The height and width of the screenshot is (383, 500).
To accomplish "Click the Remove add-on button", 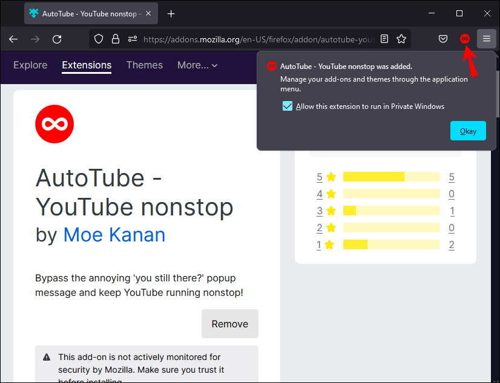I will (x=229, y=324).
